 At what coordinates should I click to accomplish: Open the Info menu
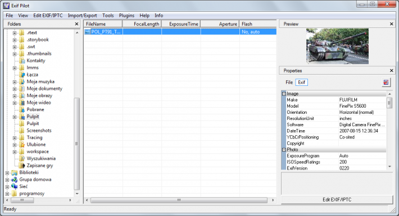click(159, 16)
